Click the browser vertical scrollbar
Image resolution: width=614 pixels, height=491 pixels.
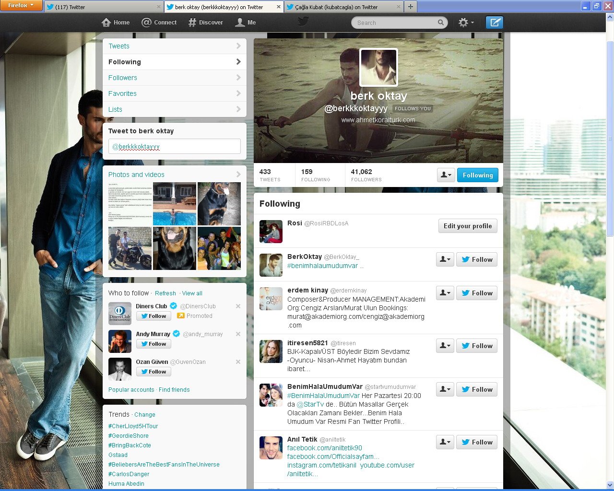[x=610, y=144]
